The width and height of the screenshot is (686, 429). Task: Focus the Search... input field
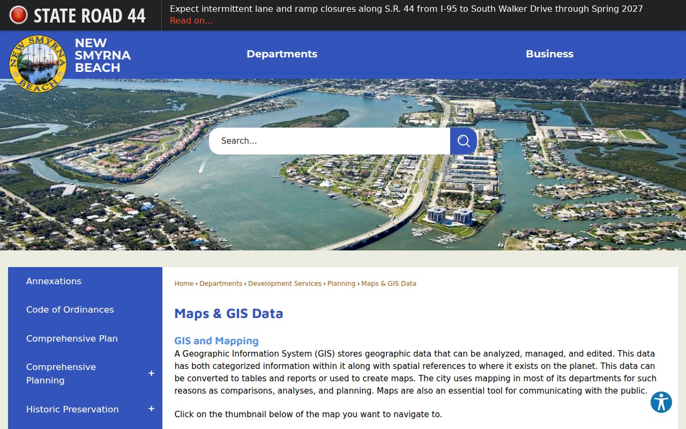point(330,141)
